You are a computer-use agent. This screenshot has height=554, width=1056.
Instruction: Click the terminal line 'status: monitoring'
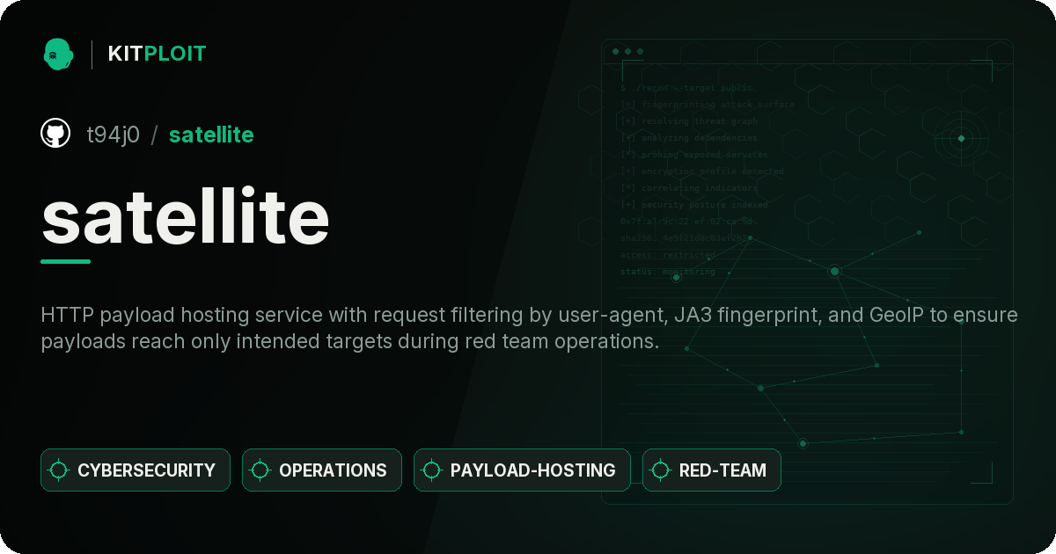coord(668,272)
